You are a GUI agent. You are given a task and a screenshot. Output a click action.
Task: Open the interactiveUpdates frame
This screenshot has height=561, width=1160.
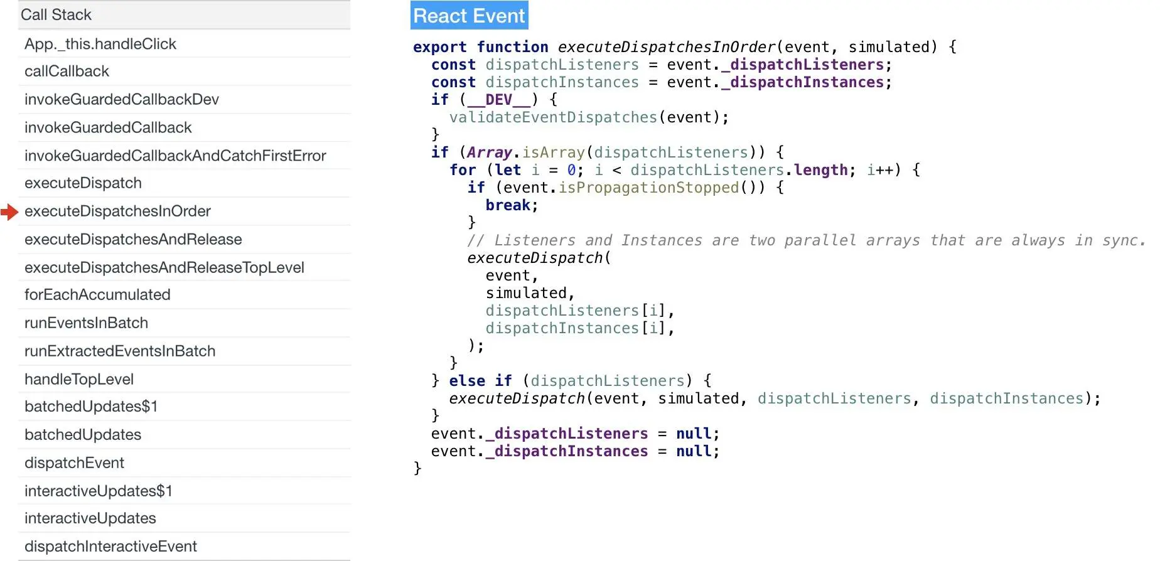coord(184,518)
